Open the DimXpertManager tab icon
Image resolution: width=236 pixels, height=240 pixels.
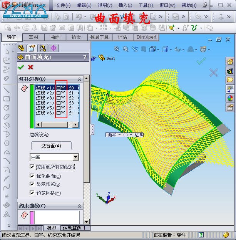[54, 48]
